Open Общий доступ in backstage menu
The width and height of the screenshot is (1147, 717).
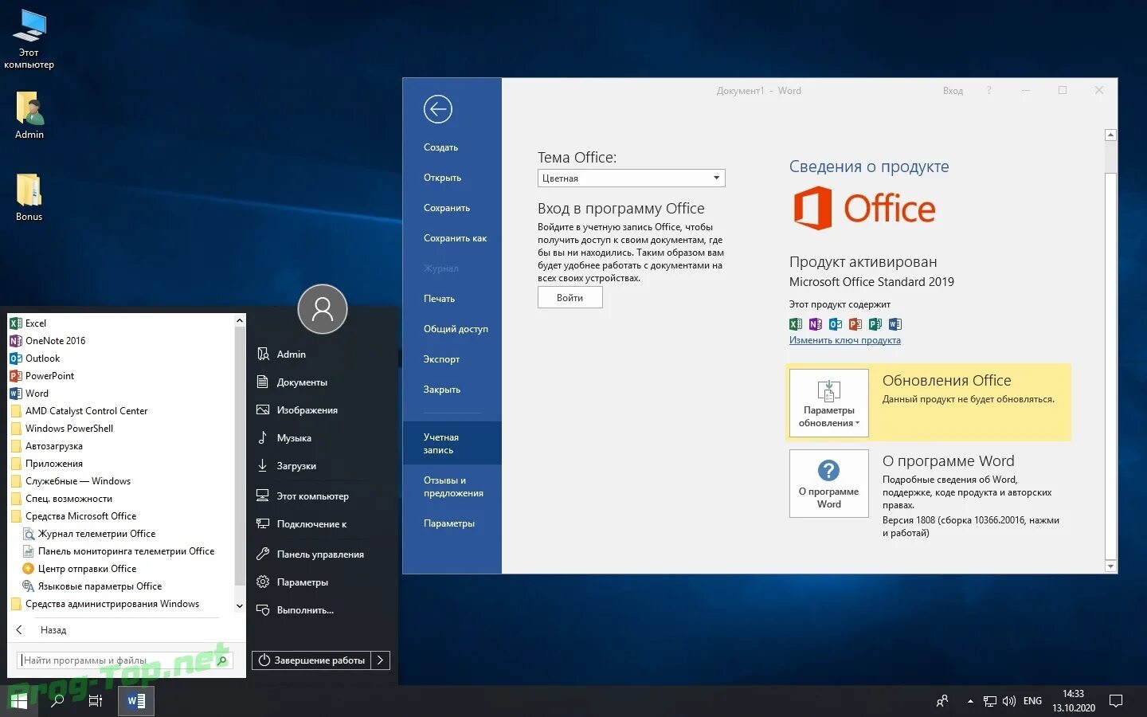tap(456, 329)
